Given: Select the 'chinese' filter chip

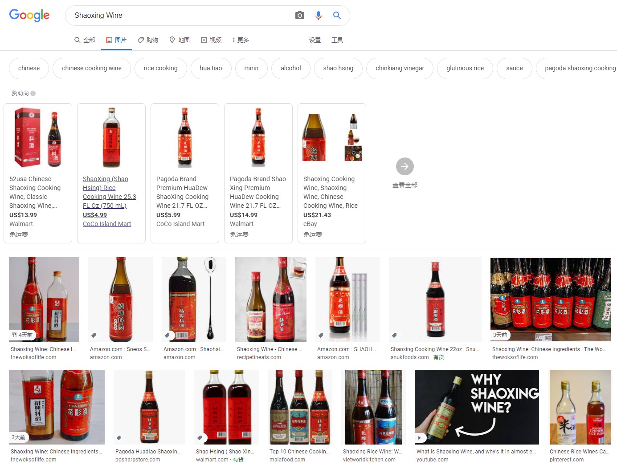Looking at the screenshot, I should (x=29, y=68).
